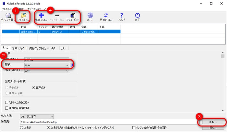Click the star icon beside 形式 dropdown
Screen dimensions: 227x132
(x=72, y=65)
